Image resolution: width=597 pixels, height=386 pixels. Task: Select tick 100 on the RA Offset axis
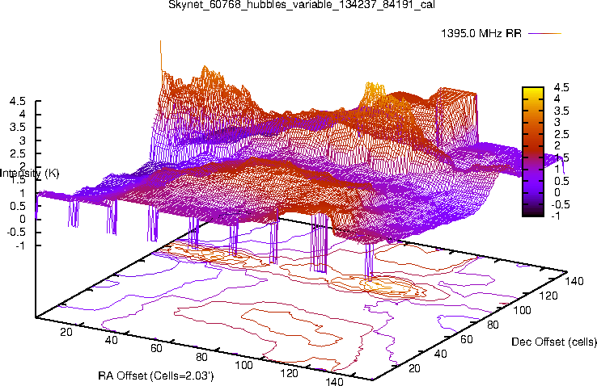point(243,365)
